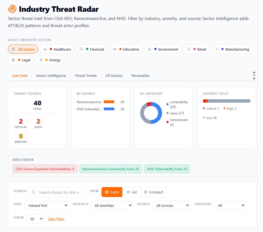Open the Show count dropdown set to 50
Viewport: 263px width, 232px height.
pos(35,219)
